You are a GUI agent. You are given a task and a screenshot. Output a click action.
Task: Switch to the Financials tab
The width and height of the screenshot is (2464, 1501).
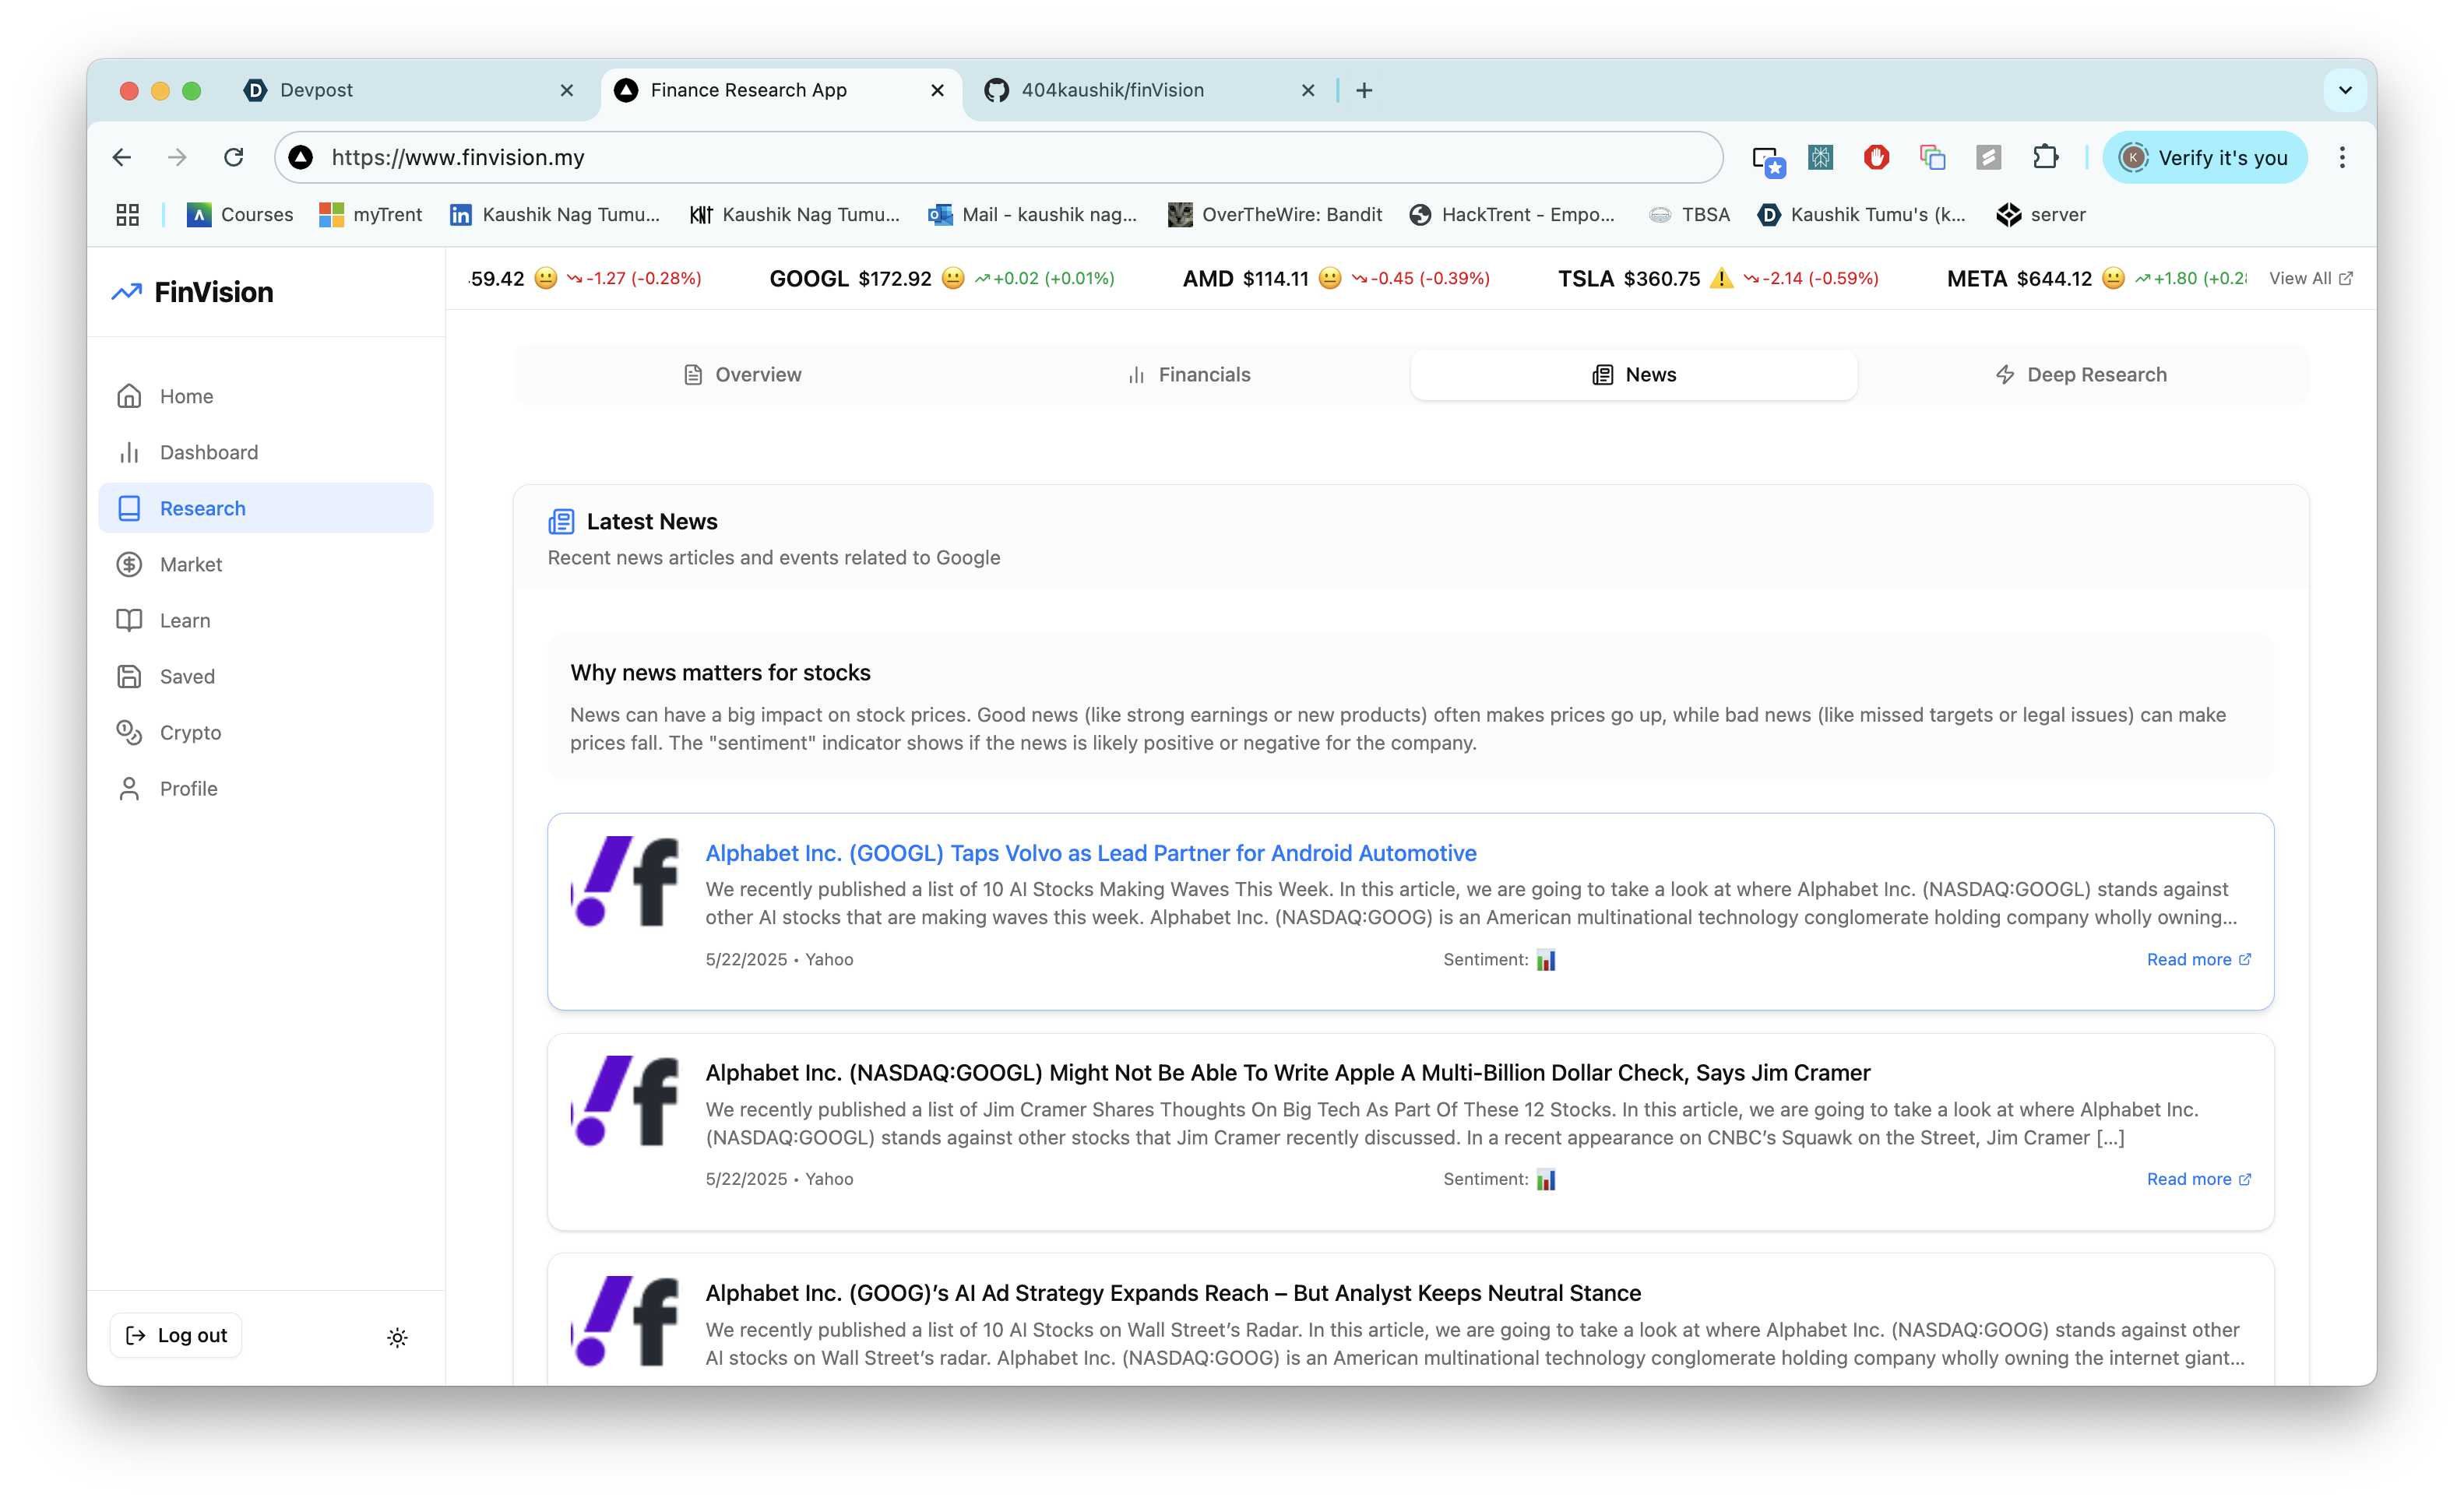coord(1188,375)
